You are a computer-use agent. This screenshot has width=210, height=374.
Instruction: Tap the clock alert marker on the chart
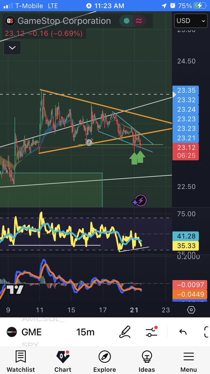pyautogui.click(x=89, y=142)
